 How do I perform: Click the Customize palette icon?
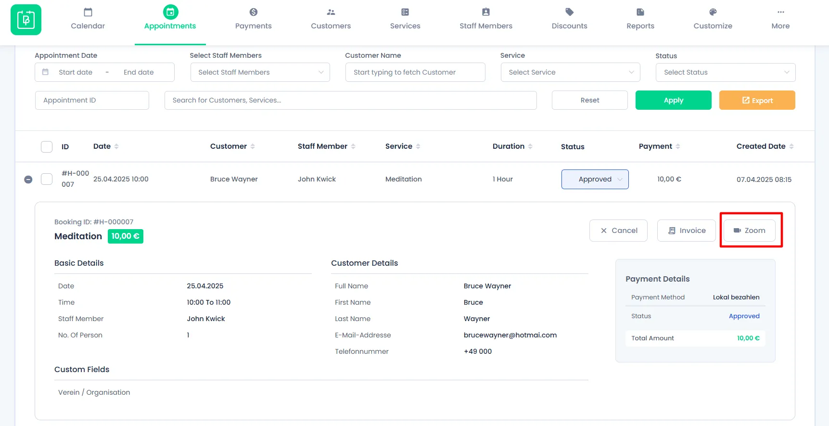713,12
